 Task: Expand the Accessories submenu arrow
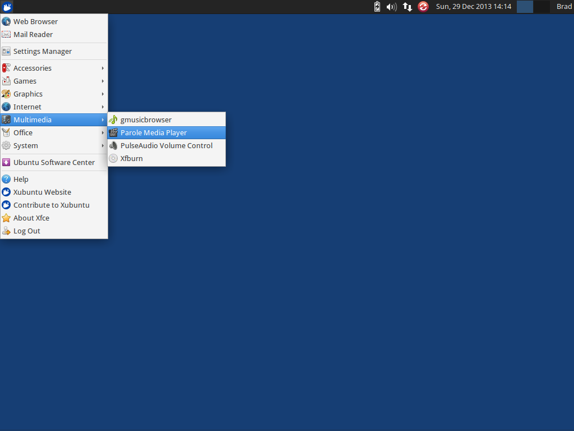pos(103,68)
